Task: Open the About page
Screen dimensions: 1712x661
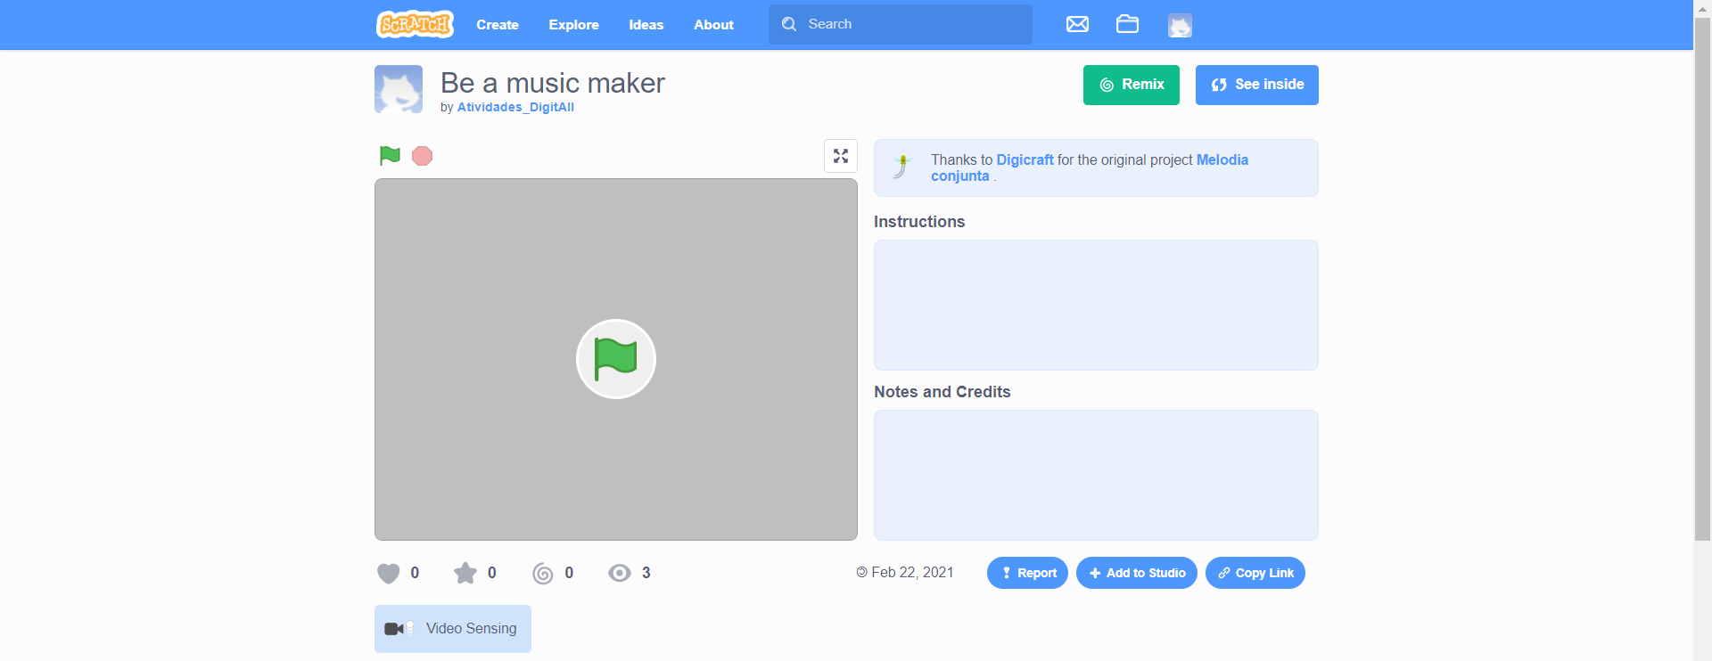Action: pos(713,25)
